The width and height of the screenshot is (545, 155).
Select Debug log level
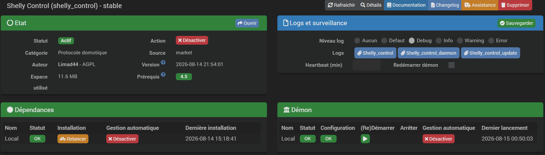[412, 41]
